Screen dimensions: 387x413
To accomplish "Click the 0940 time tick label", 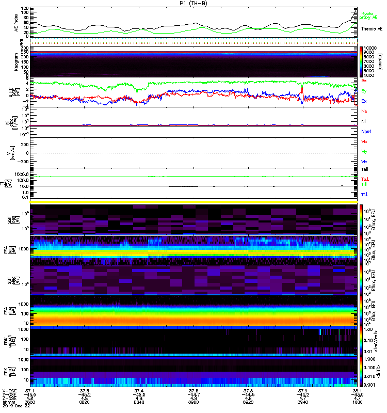I will pos(303,402).
